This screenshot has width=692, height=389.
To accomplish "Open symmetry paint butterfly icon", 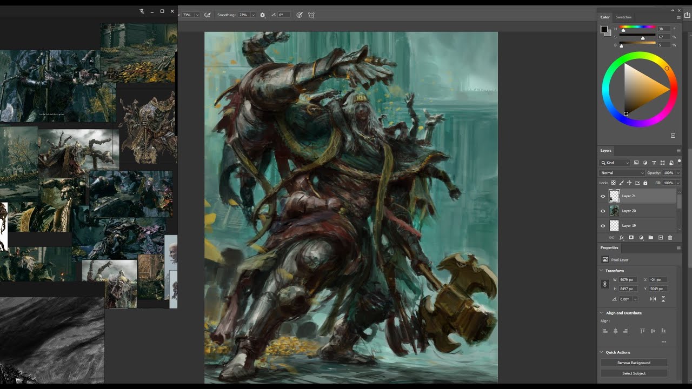I will pos(311,15).
